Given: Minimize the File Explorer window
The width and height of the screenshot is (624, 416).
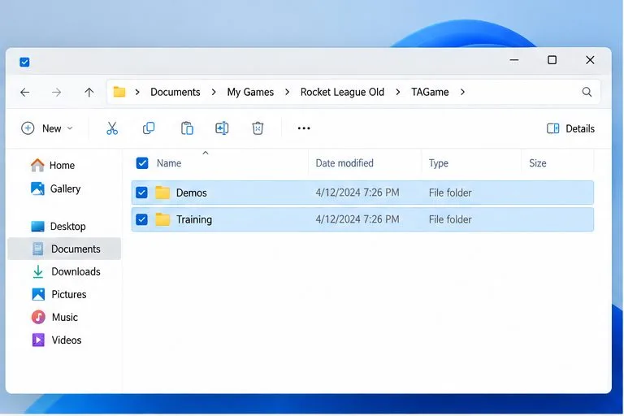Looking at the screenshot, I should tap(514, 60).
